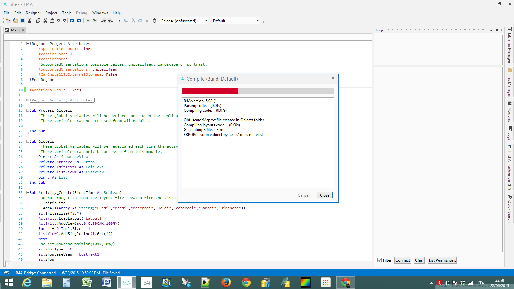Navigate forward with the blue arrow icon

click(79, 21)
